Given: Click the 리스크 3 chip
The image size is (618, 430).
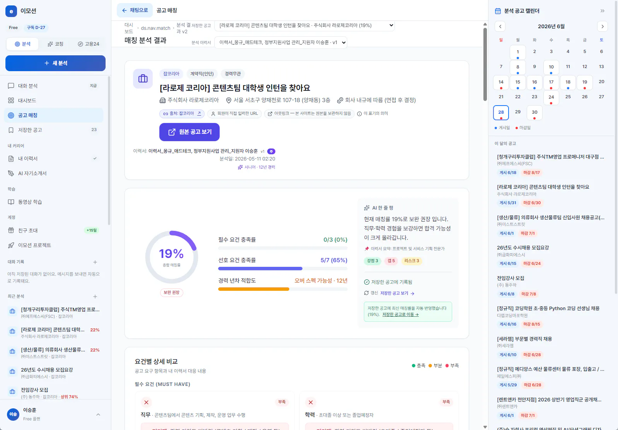Looking at the screenshot, I should [411, 261].
